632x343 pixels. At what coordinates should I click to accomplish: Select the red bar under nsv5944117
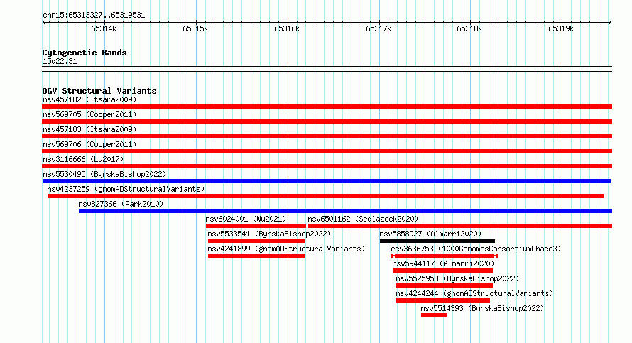click(x=442, y=271)
